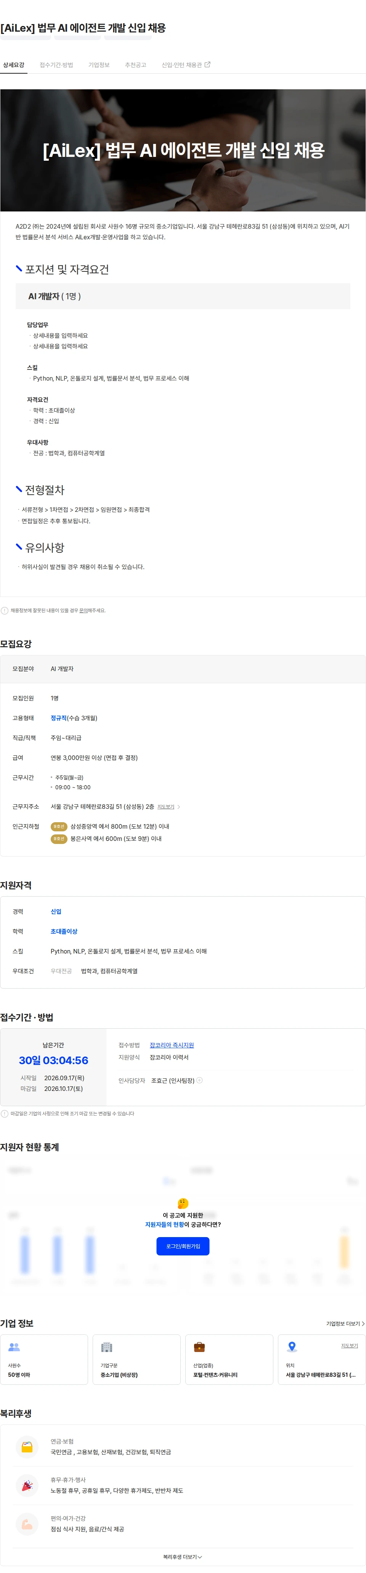Screen dimensions: 366x1573
Task: Open 신입·인턴 채용관 tab
Action: pyautogui.click(x=181, y=65)
